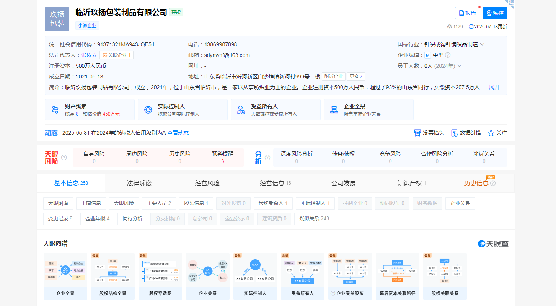Click the 数据纠错 correction icon
Viewport: 556px width, 306px height.
(455, 133)
